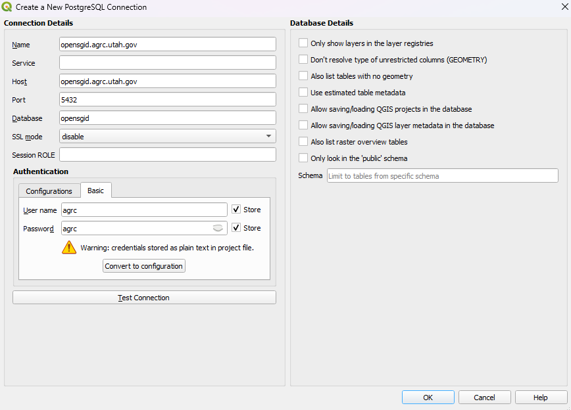Open Help for this dialog

541,398
